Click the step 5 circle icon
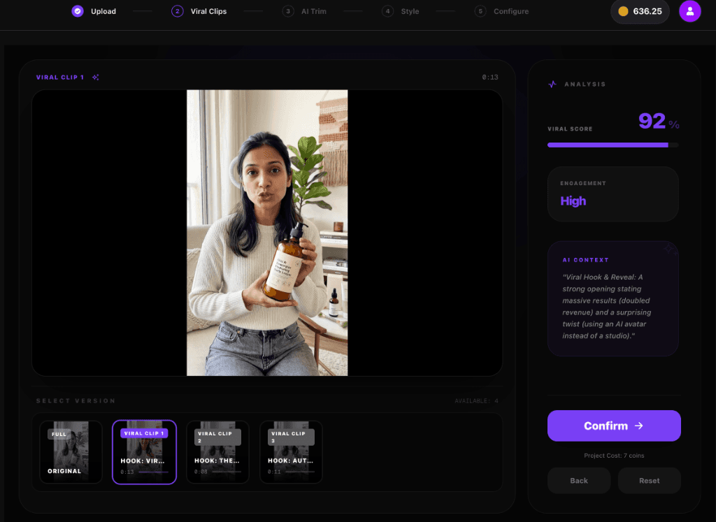This screenshot has height=522, width=716. tap(480, 11)
